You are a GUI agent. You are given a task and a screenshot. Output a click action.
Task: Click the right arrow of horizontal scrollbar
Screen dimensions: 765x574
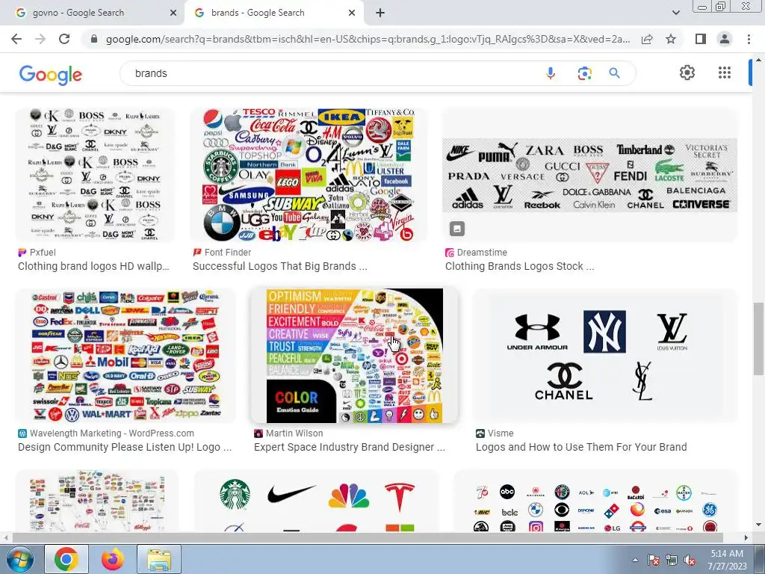746,537
